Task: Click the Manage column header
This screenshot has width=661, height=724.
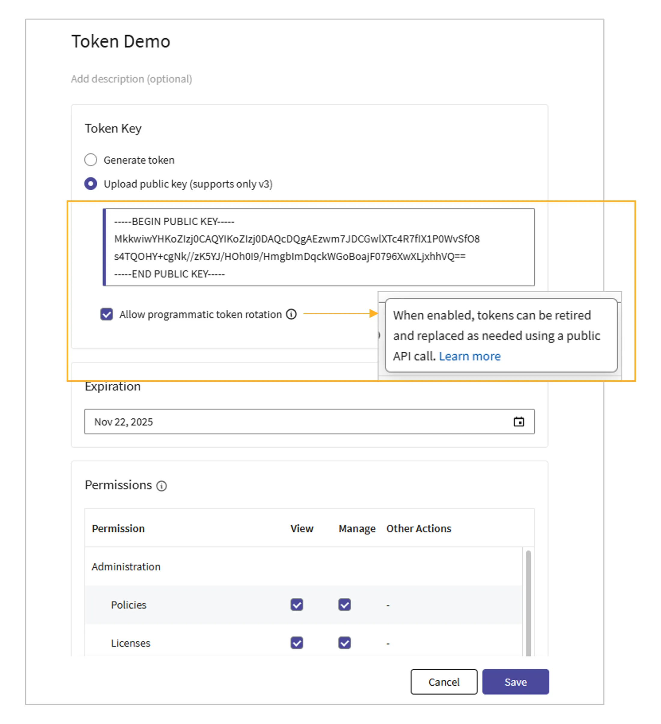Action: (357, 529)
